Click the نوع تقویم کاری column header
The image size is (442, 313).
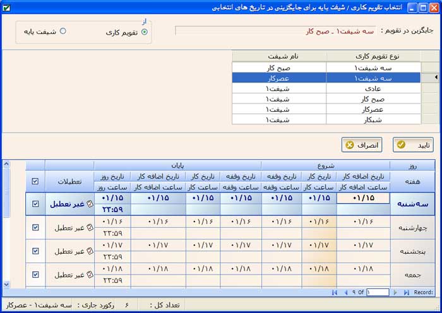coord(374,56)
